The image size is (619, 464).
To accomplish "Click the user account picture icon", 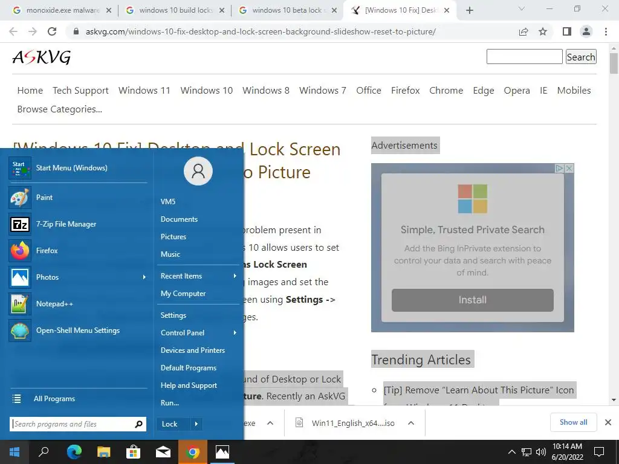I will click(x=198, y=171).
